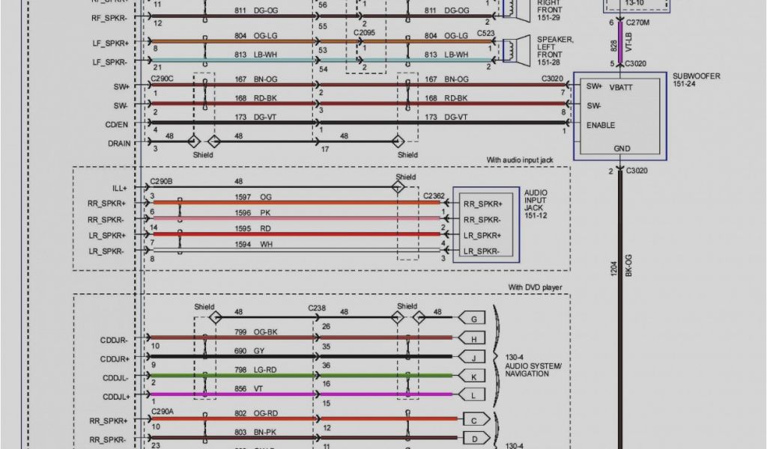767x449 pixels.
Task: Click the ENABLE pin in Subwoofer box
Action: point(601,125)
